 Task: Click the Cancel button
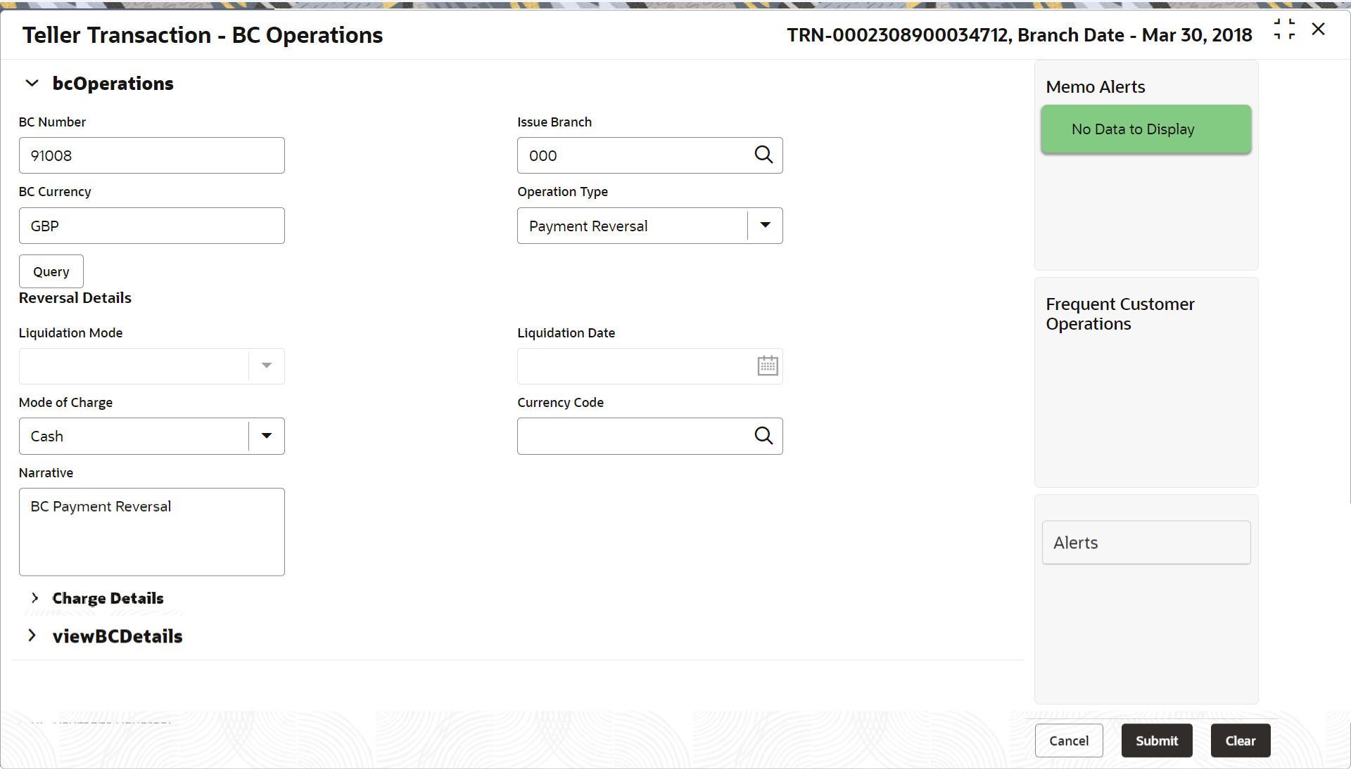tap(1068, 740)
